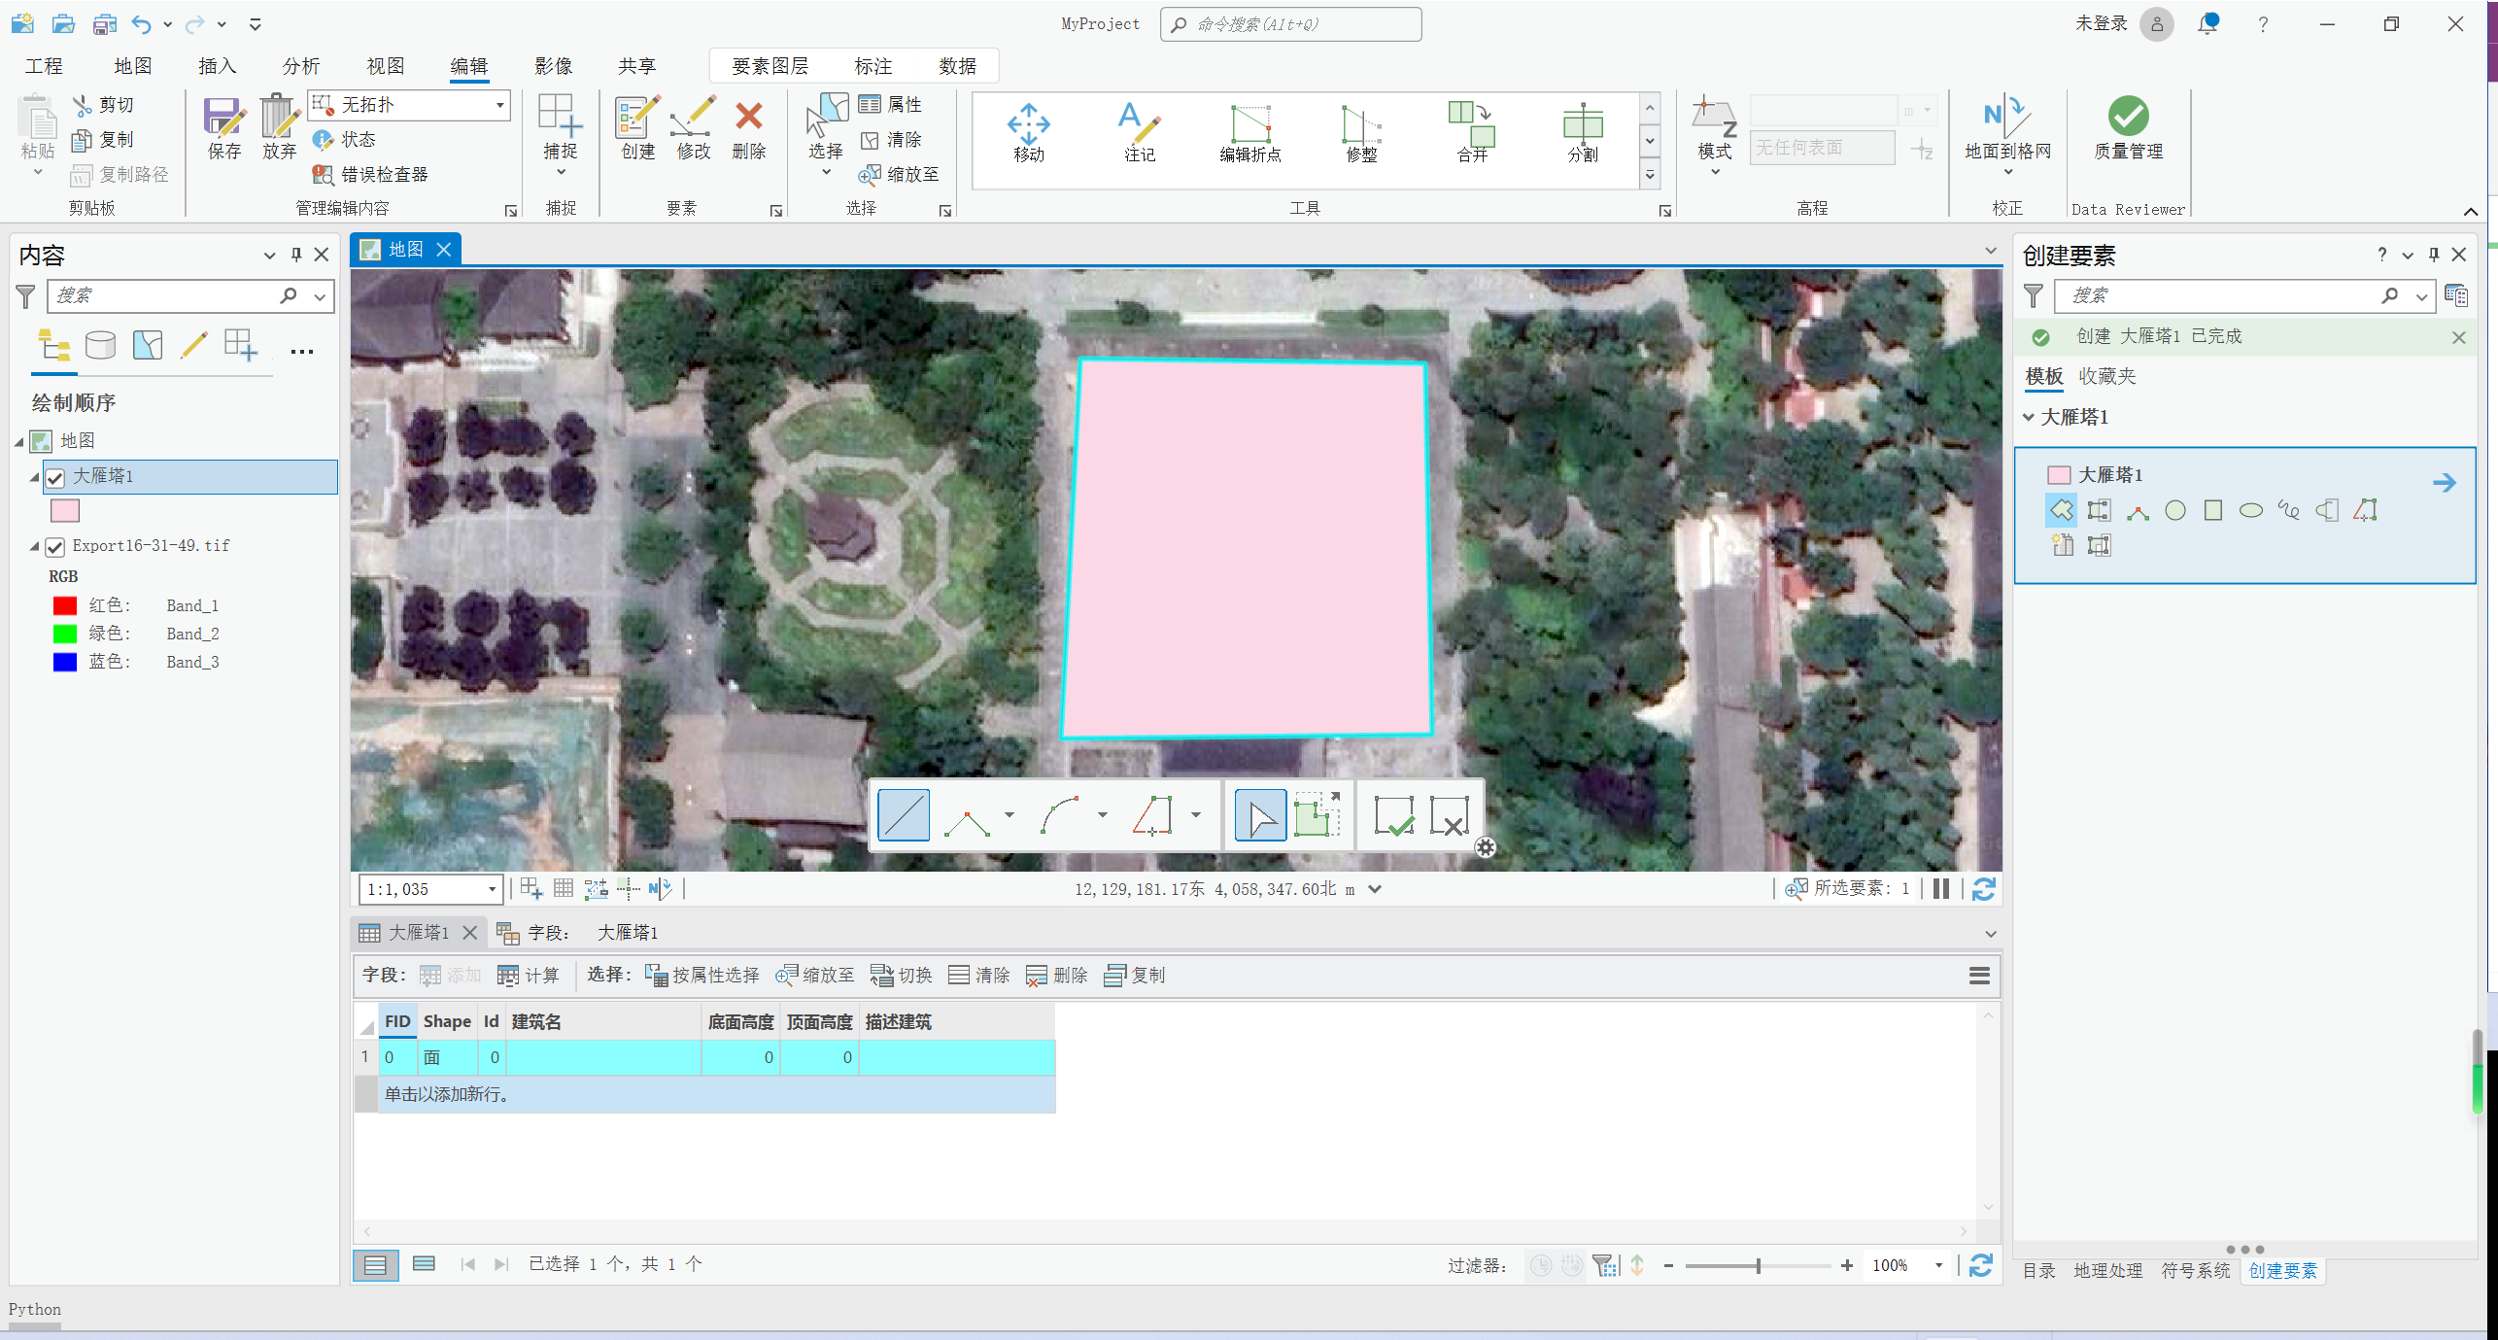The height and width of the screenshot is (1340, 2498).
Task: Toggle snapping button in map status bar
Action: coord(531,888)
